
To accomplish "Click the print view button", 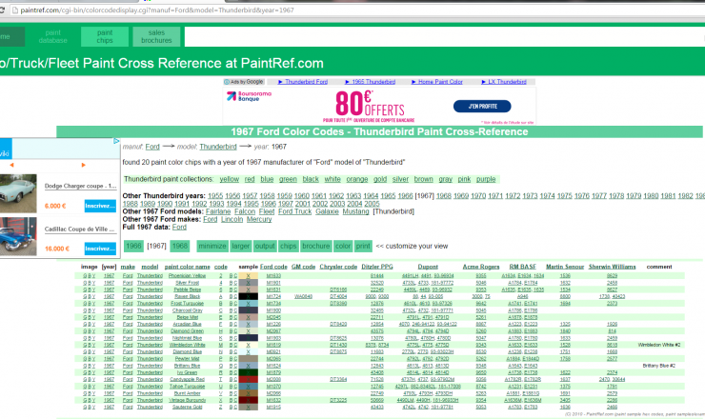I will (363, 246).
